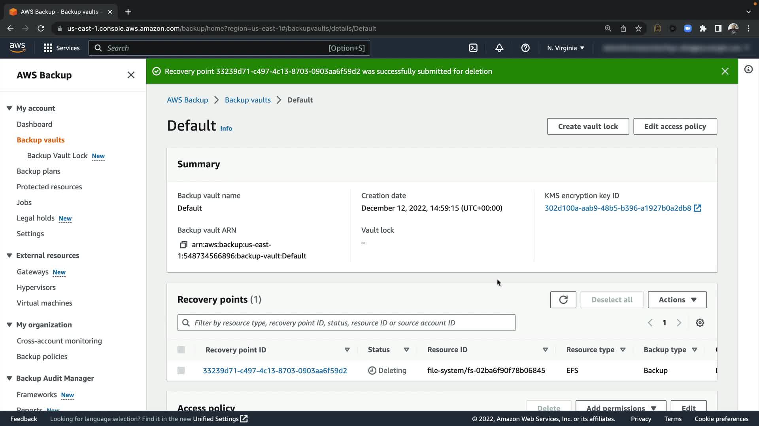Refresh the recovery points list
This screenshot has height=426, width=759.
(x=563, y=300)
